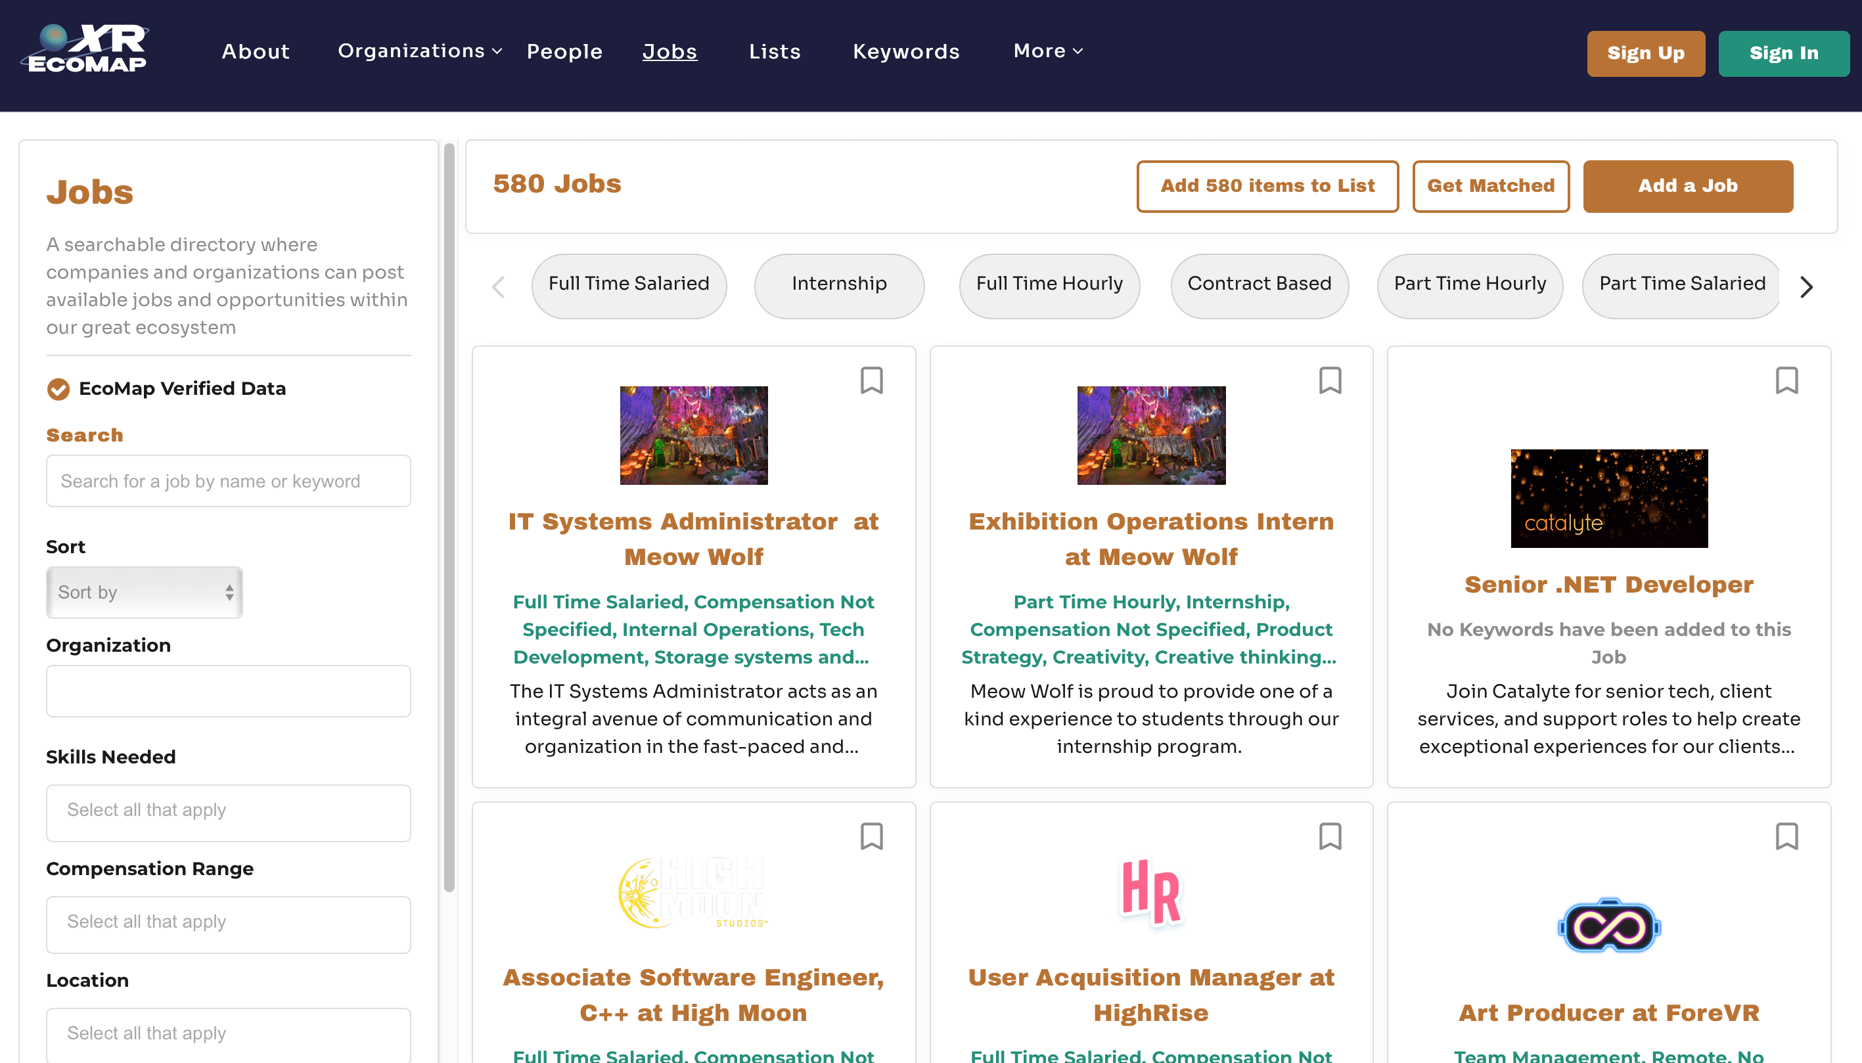Bookmark the IT Systems Administrator job
Image resolution: width=1862 pixels, height=1063 pixels.
(x=871, y=380)
